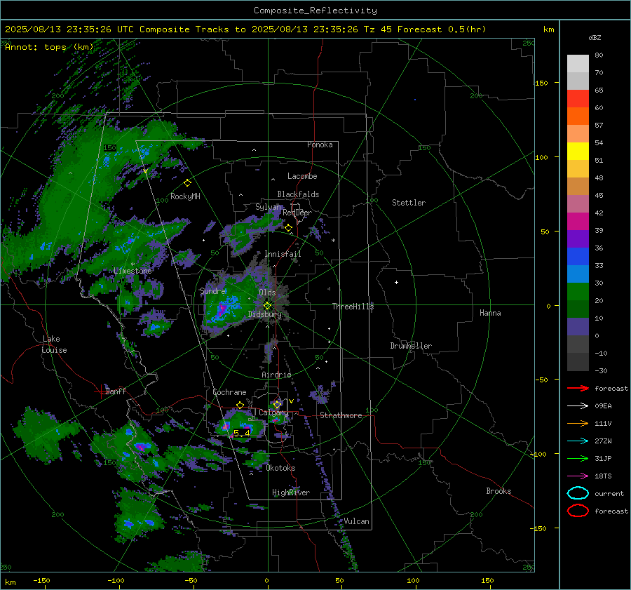Select the yellow 51-54 dBZ color swatch
631x590 pixels.
578,152
